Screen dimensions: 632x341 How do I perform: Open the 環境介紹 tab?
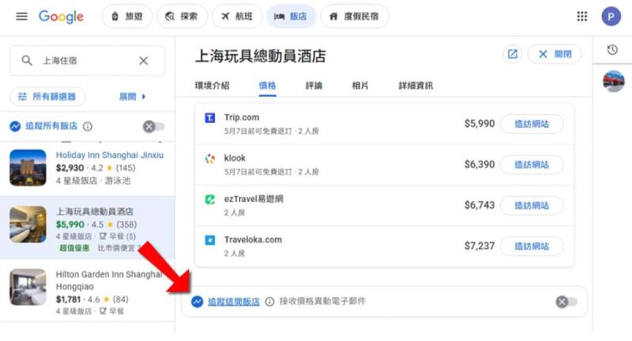(x=212, y=85)
